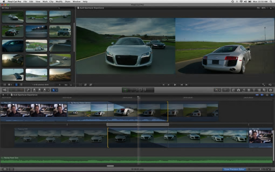Select the sunset track clip thumbnail

point(60,75)
